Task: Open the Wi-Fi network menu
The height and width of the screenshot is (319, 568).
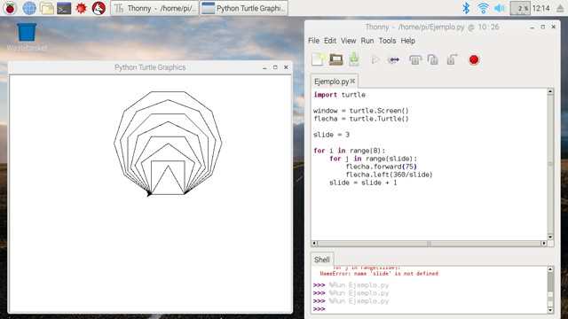Action: pos(483,8)
